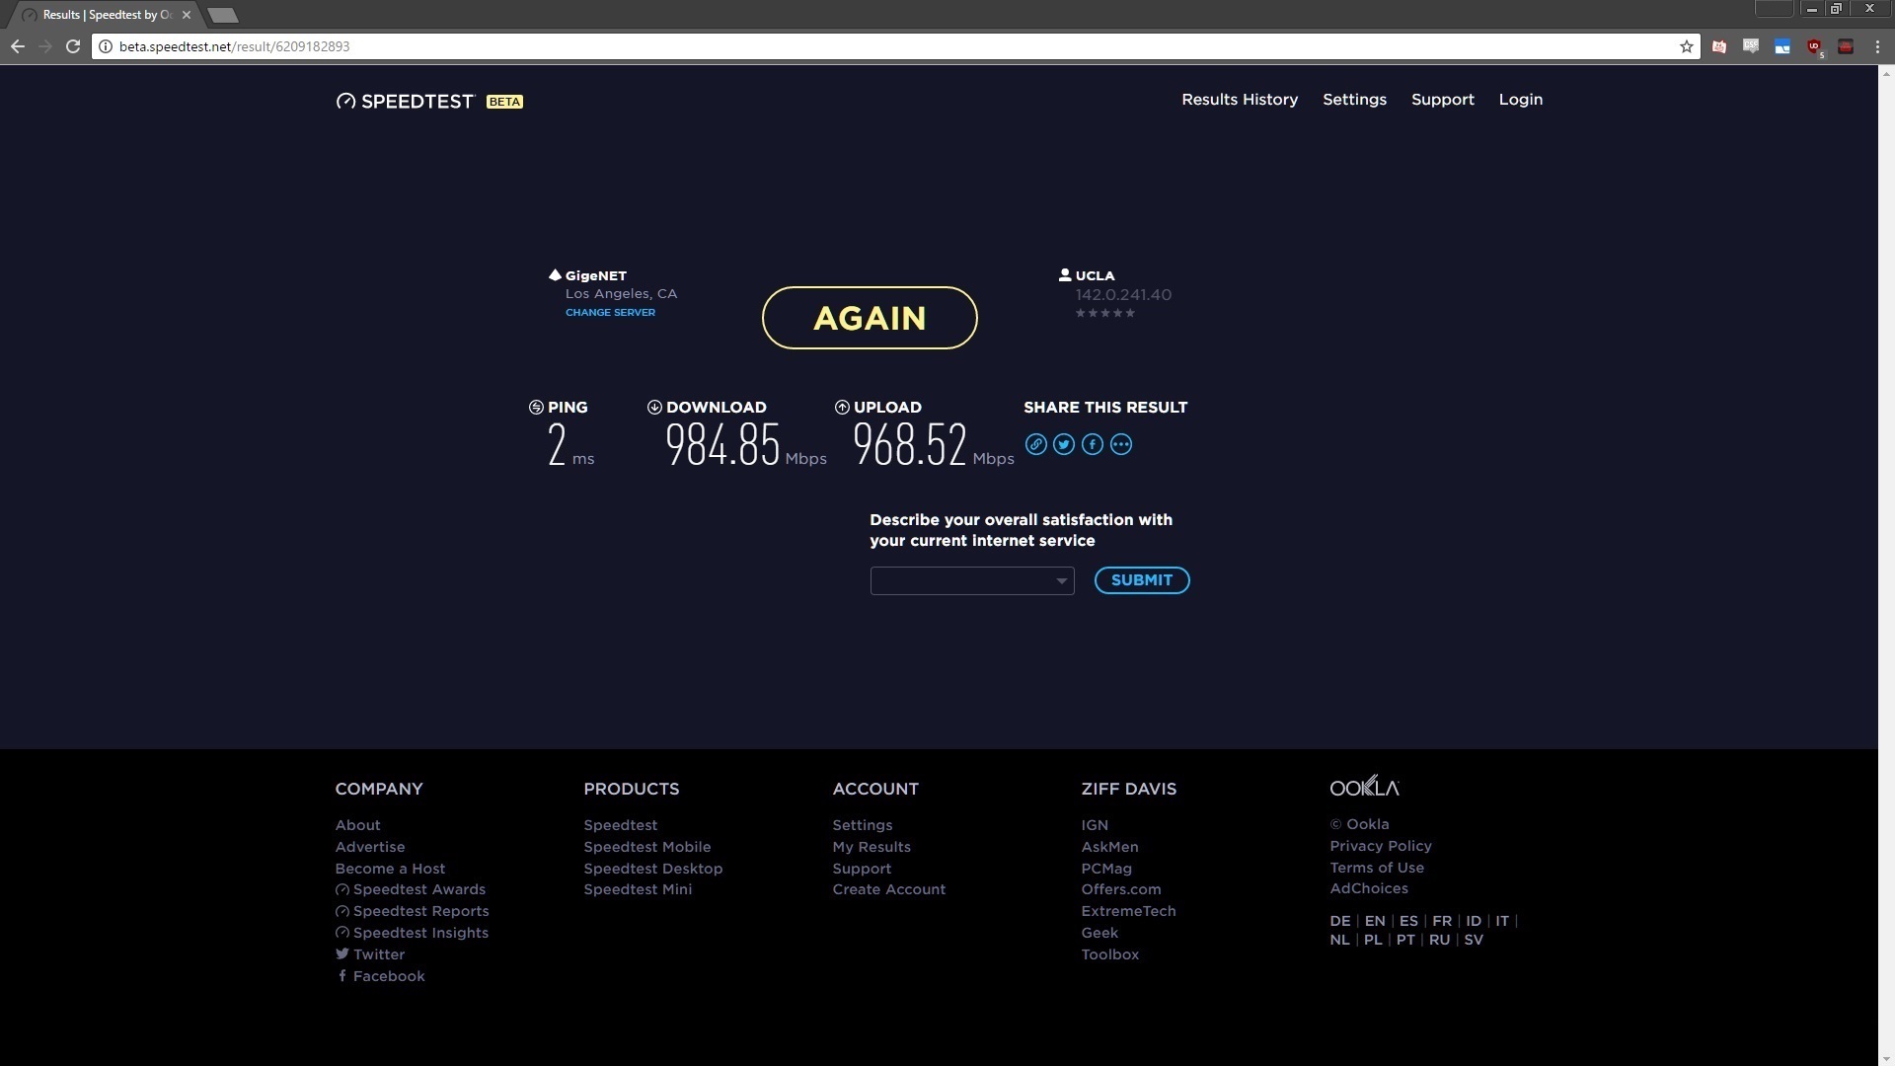Screen dimensions: 1895x1066
Task: Open Results History menu item
Action: point(1240,100)
